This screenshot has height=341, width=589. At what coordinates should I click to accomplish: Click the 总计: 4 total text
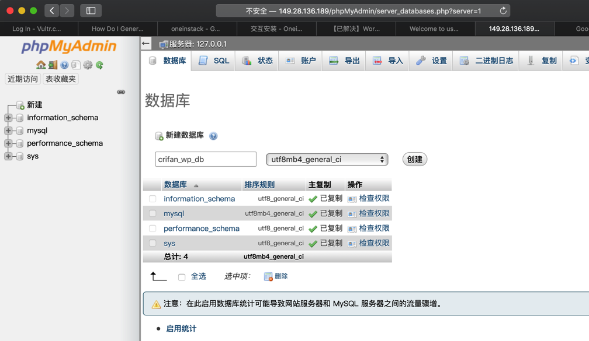point(176,256)
